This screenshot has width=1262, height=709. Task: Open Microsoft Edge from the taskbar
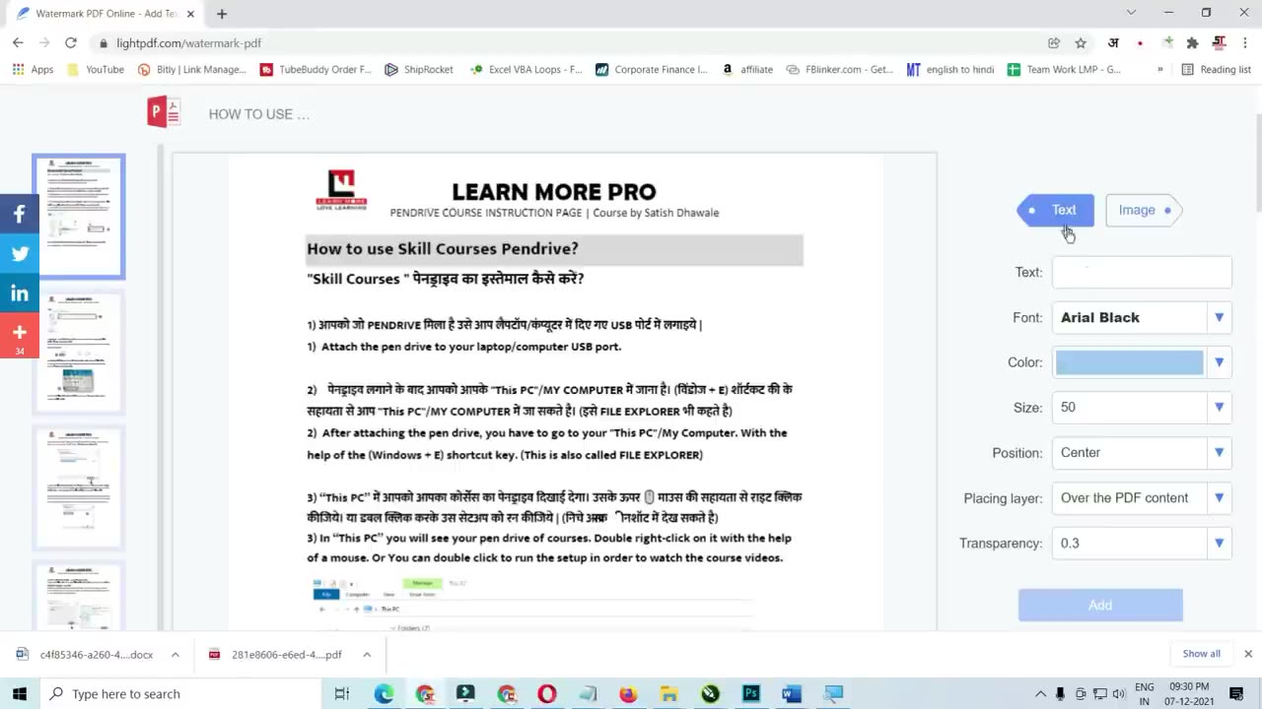[385, 693]
